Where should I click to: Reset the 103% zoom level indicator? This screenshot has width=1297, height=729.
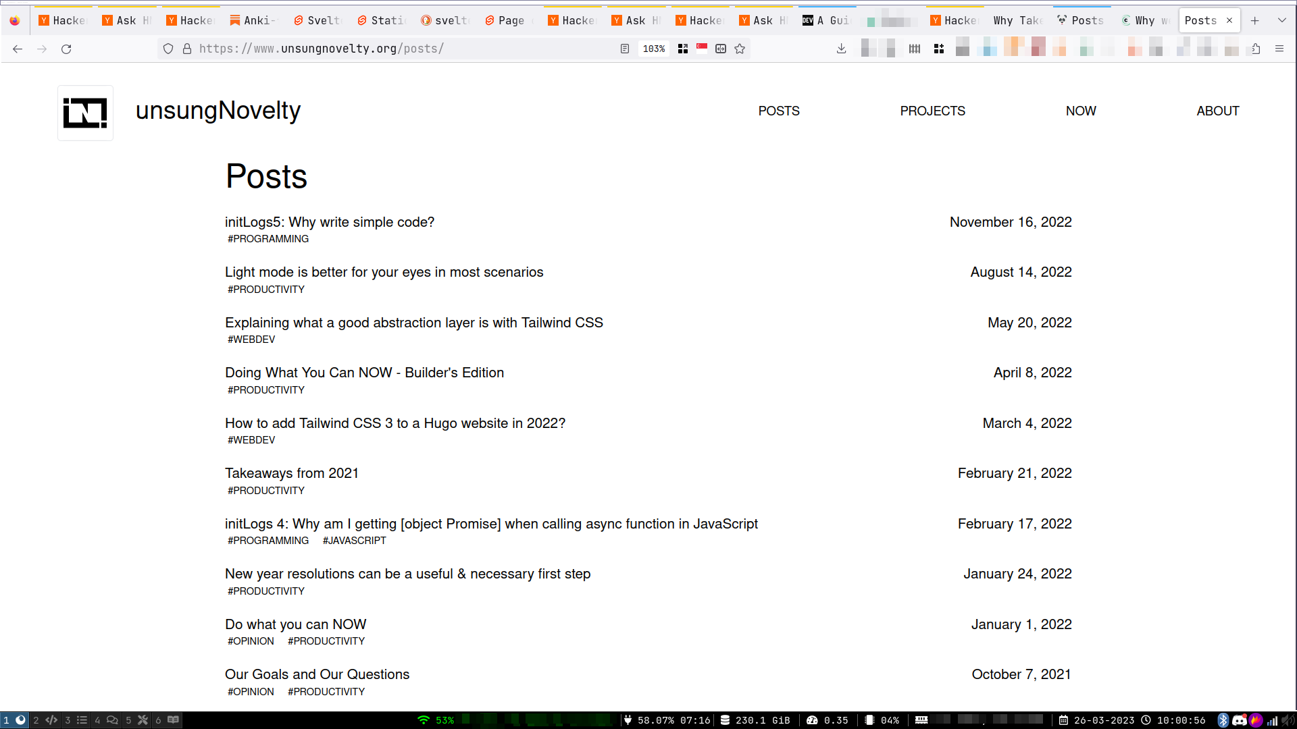653,49
